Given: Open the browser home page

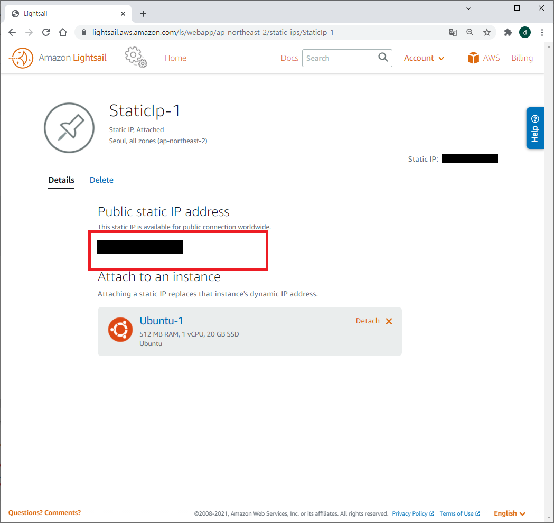Looking at the screenshot, I should tap(63, 33).
